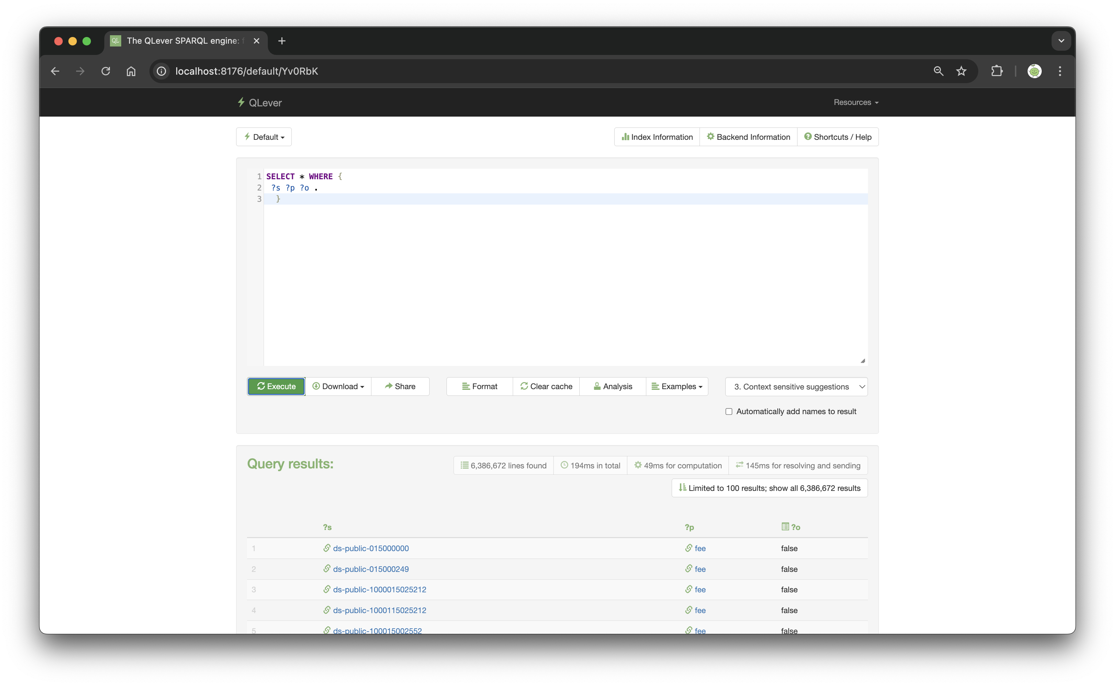Expand the Examples dropdown
1115x686 pixels.
[677, 386]
